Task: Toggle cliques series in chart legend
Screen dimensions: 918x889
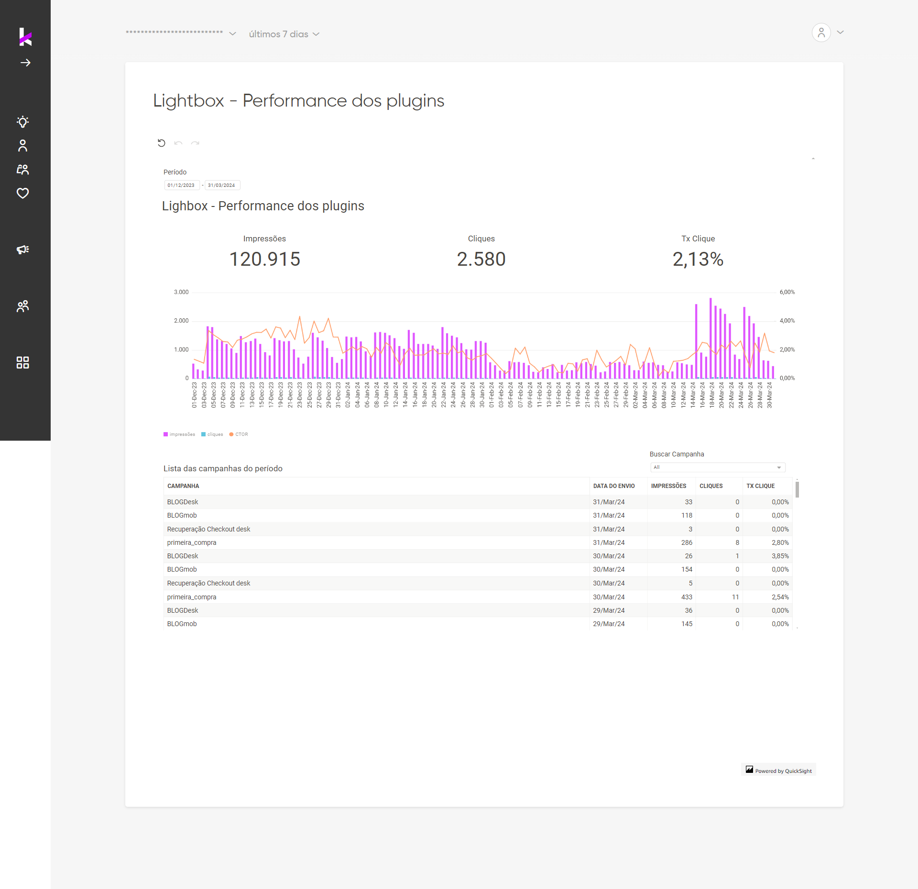Action: click(x=212, y=434)
